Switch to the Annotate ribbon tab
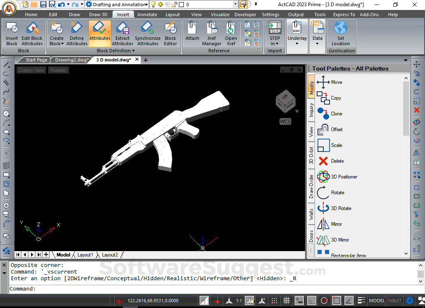425x308 pixels. click(147, 15)
